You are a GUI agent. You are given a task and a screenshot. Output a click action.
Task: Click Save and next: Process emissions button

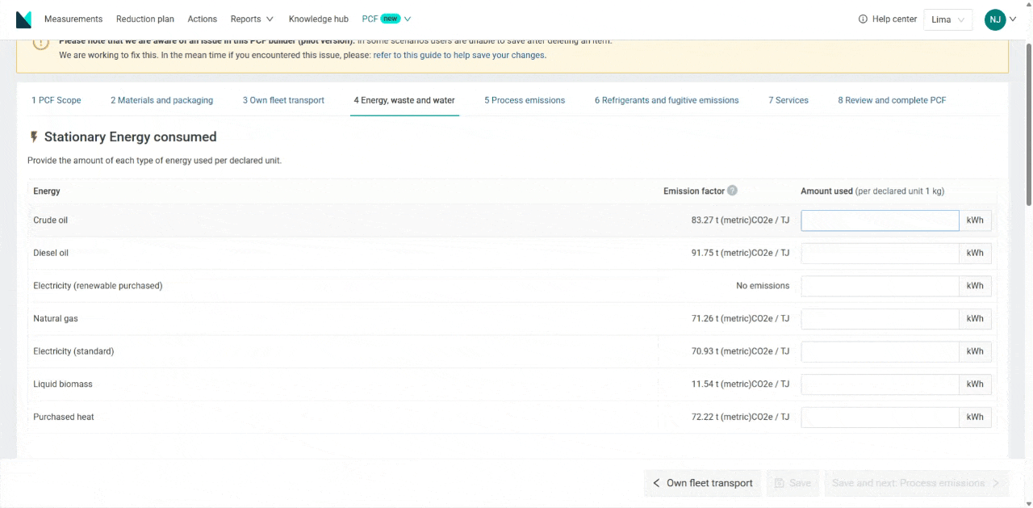[x=916, y=483]
